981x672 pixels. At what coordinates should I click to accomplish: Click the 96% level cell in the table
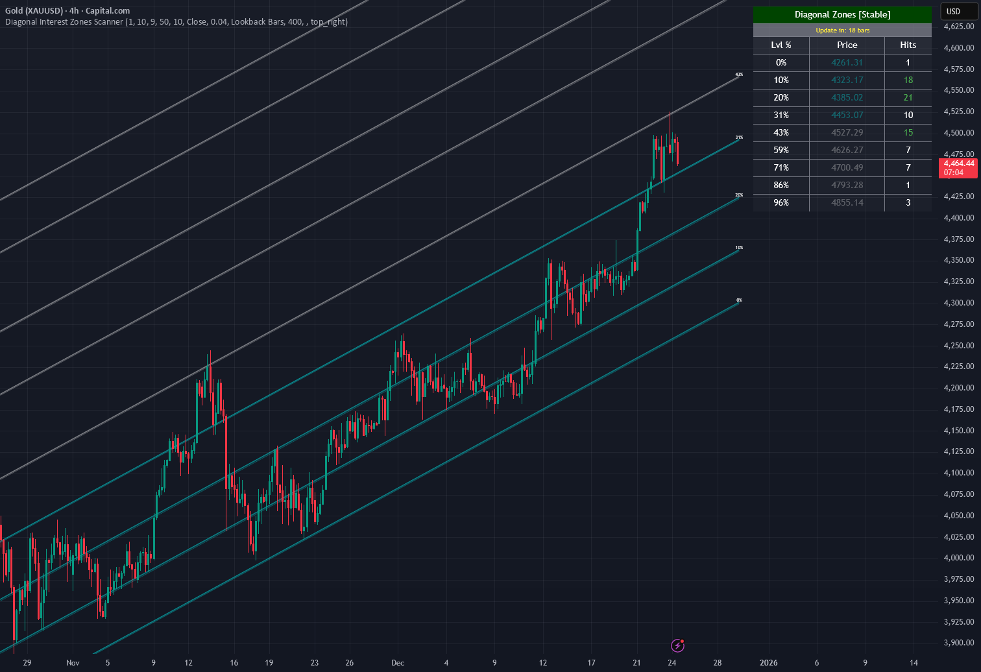click(781, 203)
